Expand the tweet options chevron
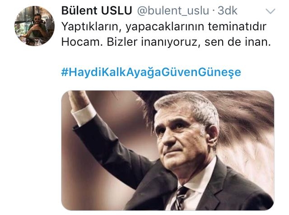The width and height of the screenshot is (289, 215). click(x=270, y=11)
